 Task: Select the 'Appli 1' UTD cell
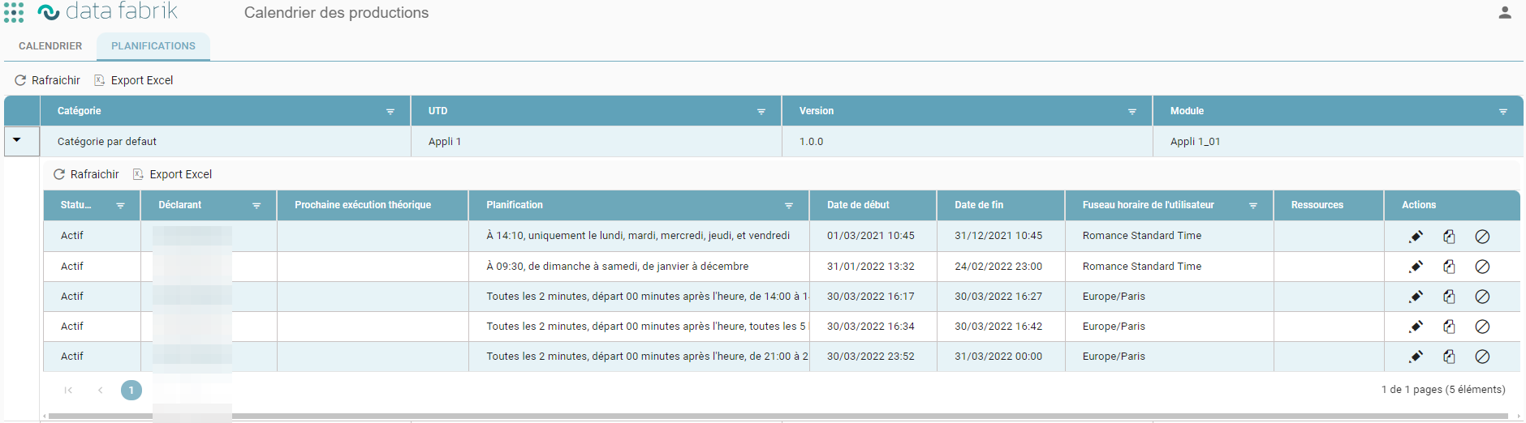point(597,141)
